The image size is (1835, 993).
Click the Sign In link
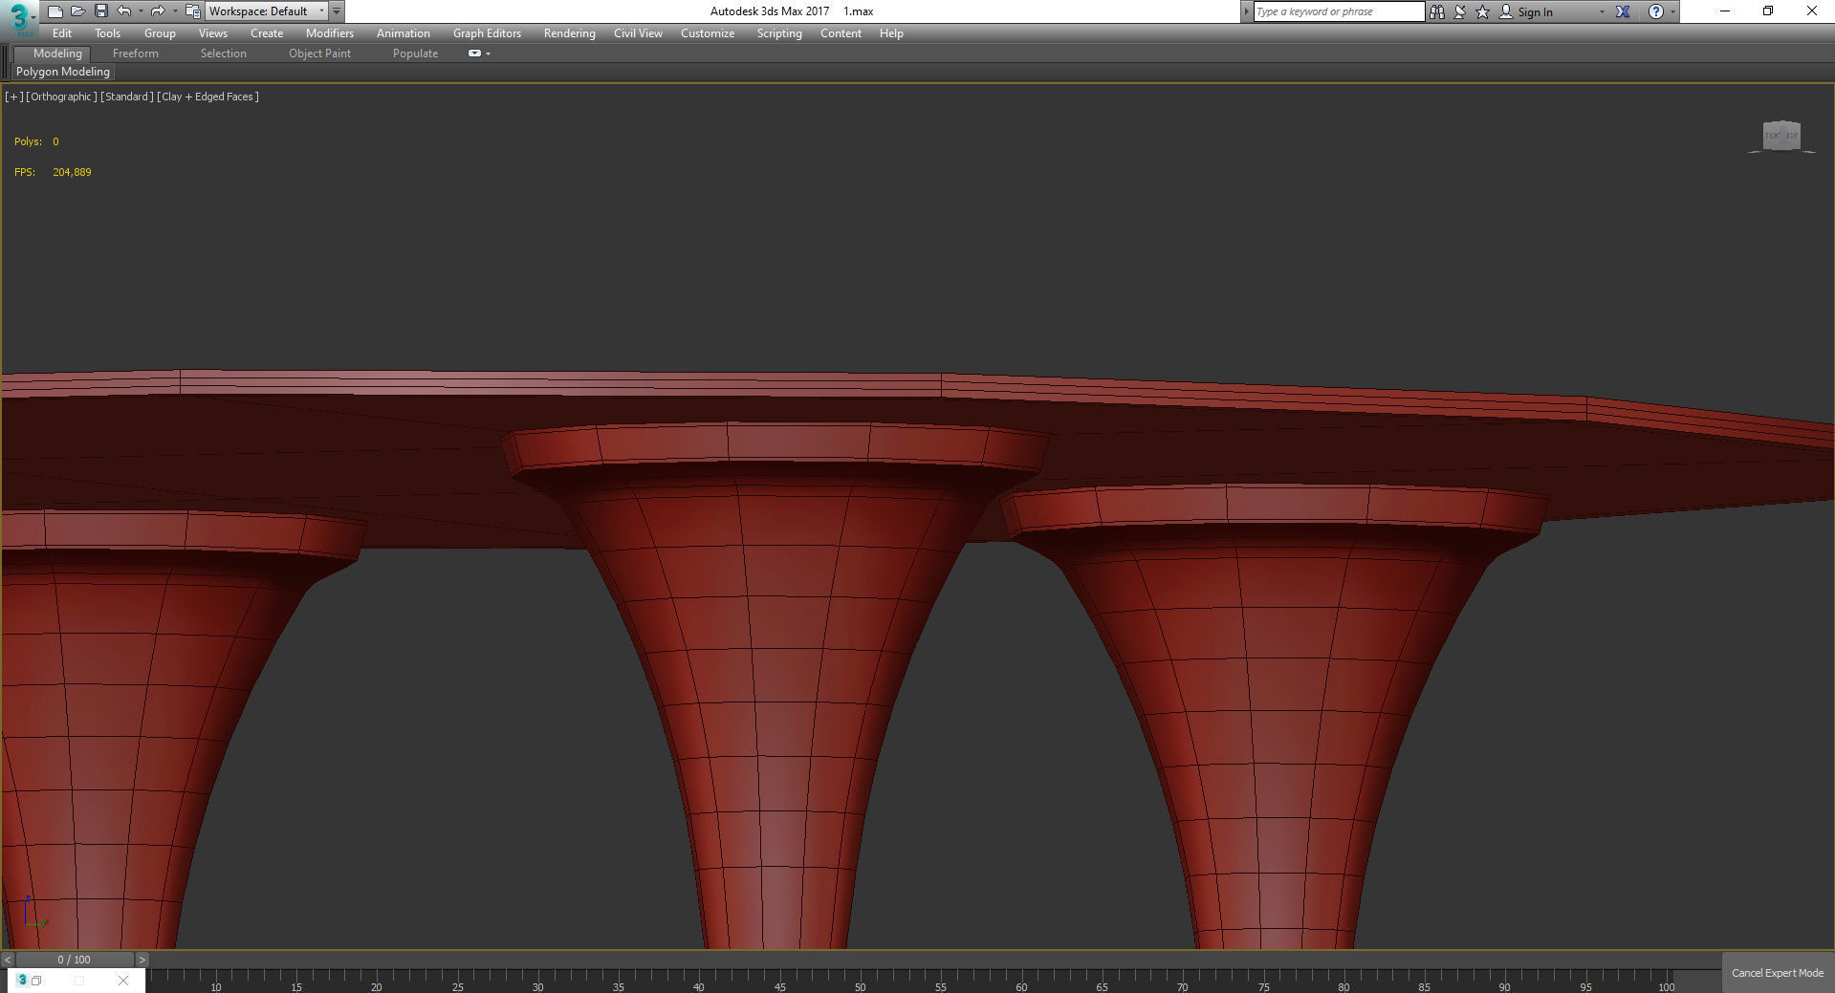point(1535,12)
